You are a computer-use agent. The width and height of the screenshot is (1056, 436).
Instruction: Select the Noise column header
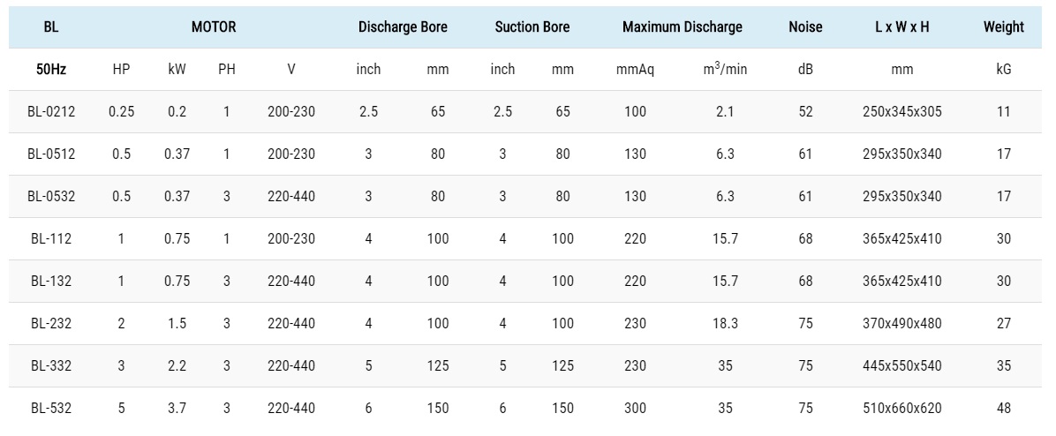(x=805, y=27)
